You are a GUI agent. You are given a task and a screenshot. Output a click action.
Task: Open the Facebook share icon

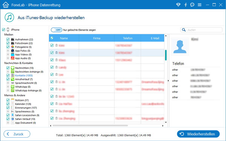[x=186, y=5]
